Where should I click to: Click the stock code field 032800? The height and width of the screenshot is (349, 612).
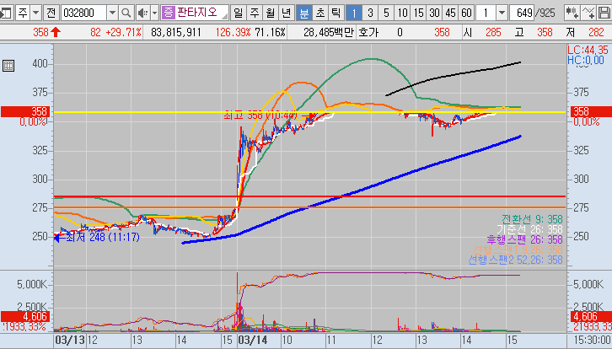pos(83,13)
